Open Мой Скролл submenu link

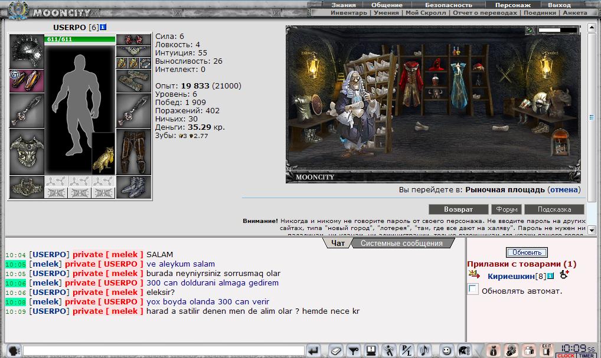(426, 12)
